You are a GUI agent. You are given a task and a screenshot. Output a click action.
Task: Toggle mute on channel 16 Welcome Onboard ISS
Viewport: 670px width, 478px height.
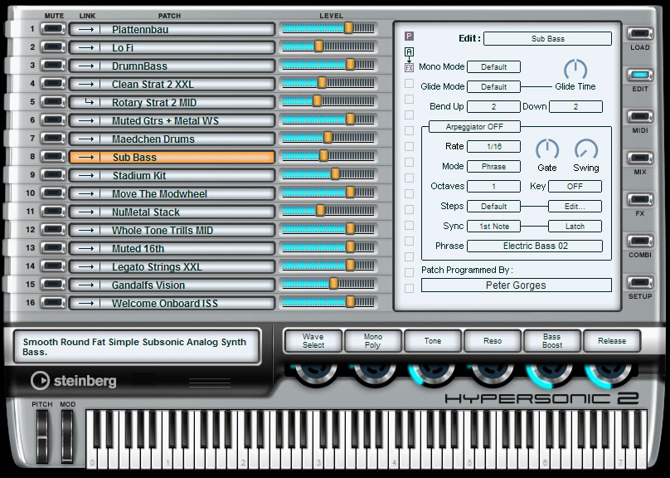point(53,303)
